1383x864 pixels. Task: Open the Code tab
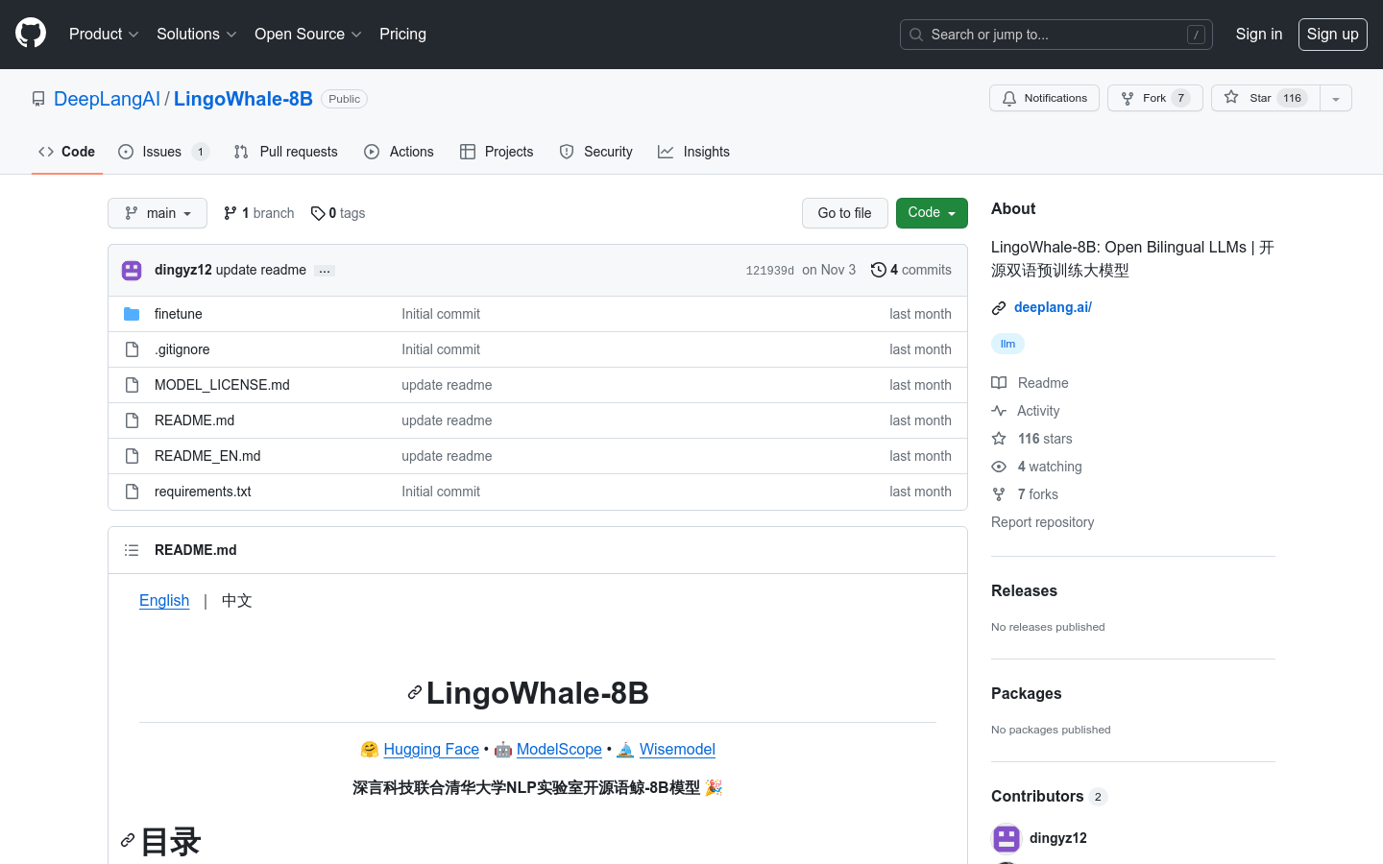point(67,152)
